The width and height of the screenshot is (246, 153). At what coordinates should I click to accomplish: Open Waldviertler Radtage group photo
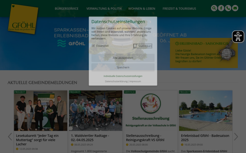[x=96, y=111]
